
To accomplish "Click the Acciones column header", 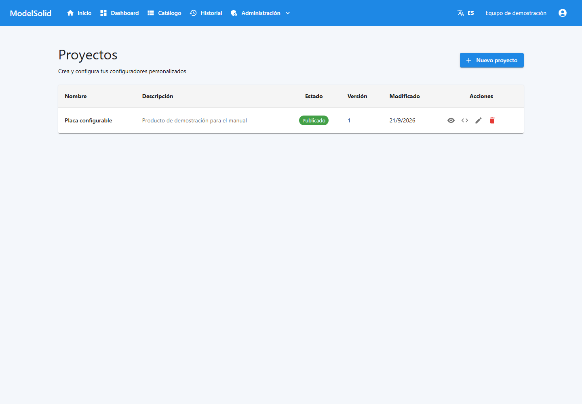I will coord(481,96).
